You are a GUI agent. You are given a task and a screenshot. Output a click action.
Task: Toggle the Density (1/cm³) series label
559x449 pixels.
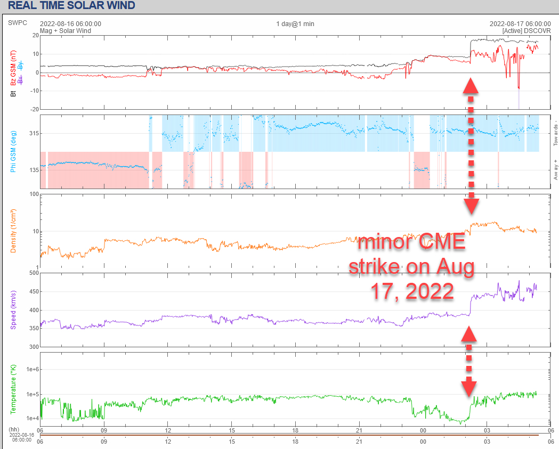coord(13,231)
